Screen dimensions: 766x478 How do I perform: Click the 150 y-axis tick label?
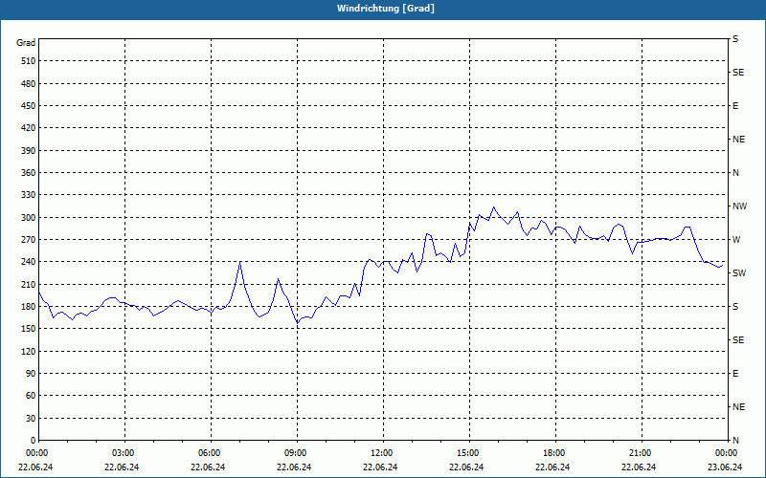tap(29, 329)
